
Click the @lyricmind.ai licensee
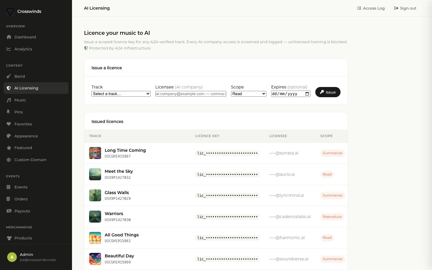(286, 195)
